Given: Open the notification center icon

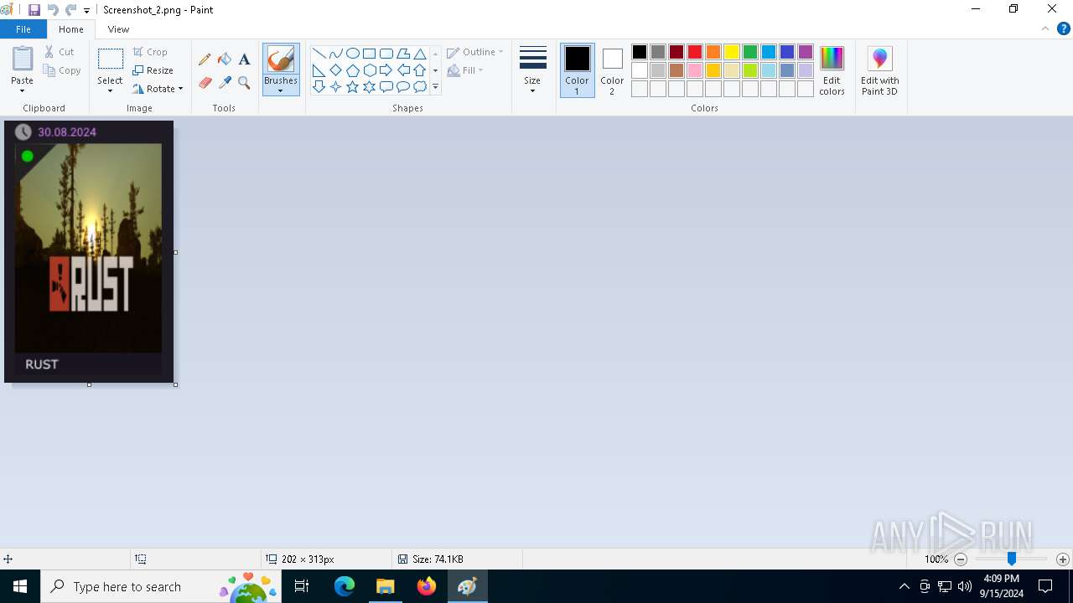Looking at the screenshot, I should coord(1045,586).
